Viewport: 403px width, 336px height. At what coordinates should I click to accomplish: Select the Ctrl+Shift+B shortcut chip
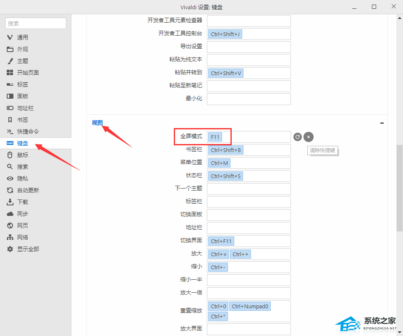(226, 150)
